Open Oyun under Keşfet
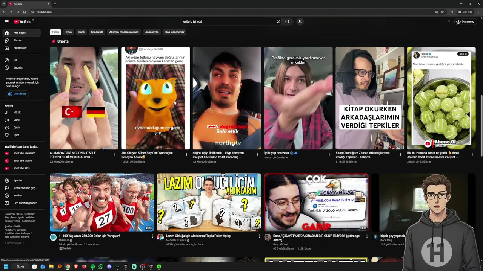This screenshot has width=483, height=271. 21,127
